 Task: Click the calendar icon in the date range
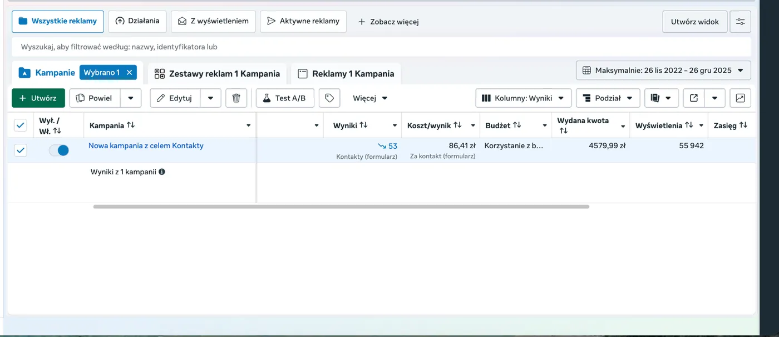point(586,71)
